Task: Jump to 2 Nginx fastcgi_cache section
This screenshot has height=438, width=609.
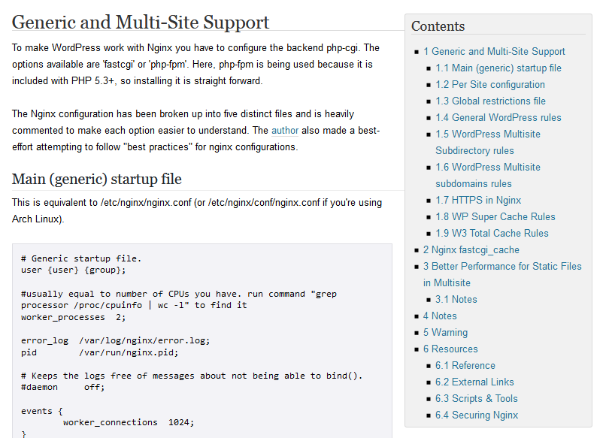Action: [471, 250]
